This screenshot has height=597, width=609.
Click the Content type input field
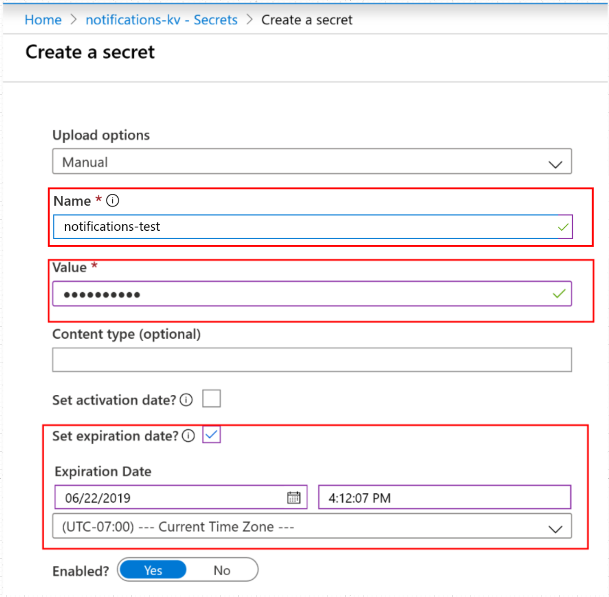(312, 359)
